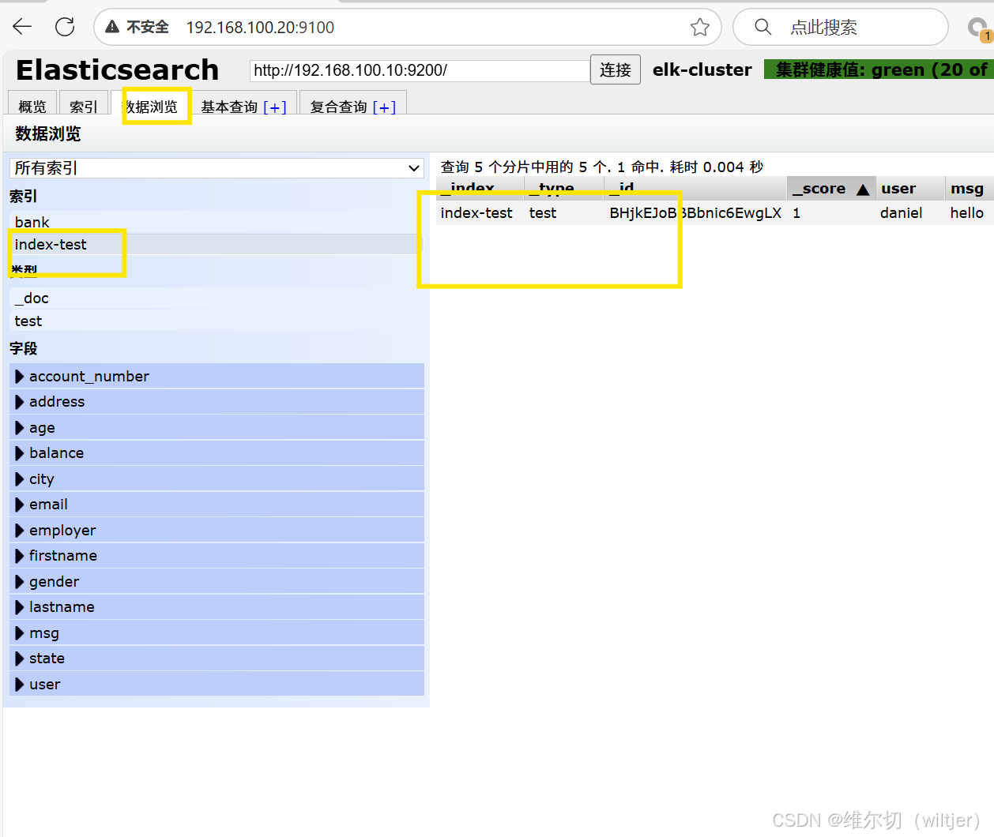The image size is (994, 837).
Task: Click the Elasticsearch URL connection field
Action: pos(420,70)
